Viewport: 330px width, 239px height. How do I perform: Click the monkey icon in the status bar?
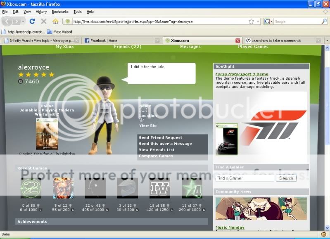point(324,234)
